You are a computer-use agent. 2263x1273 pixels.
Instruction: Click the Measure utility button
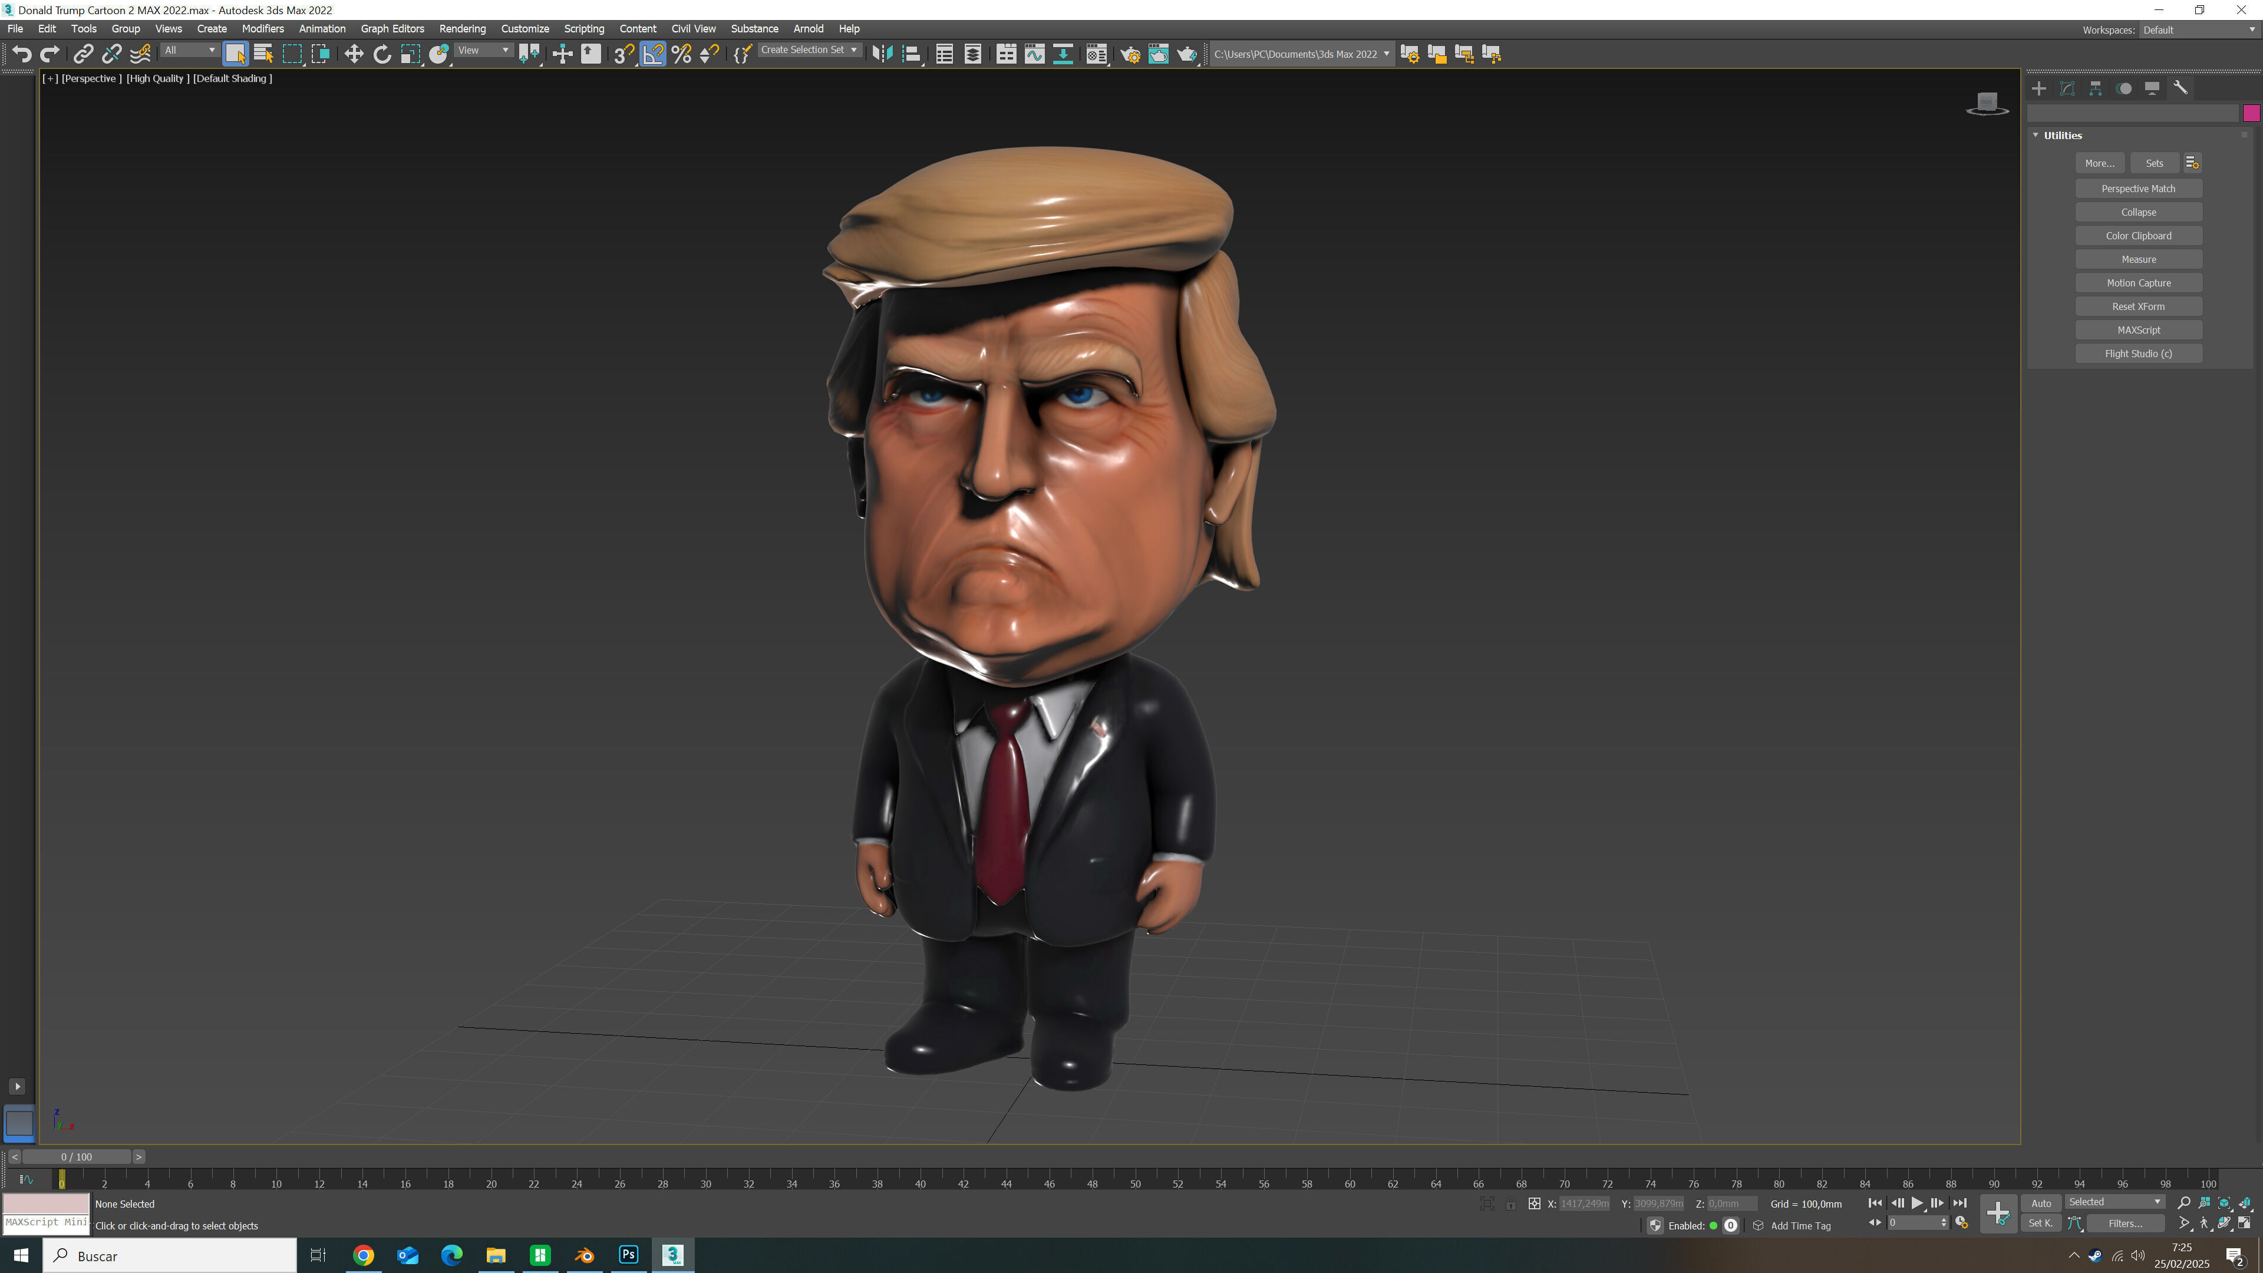coord(2138,259)
